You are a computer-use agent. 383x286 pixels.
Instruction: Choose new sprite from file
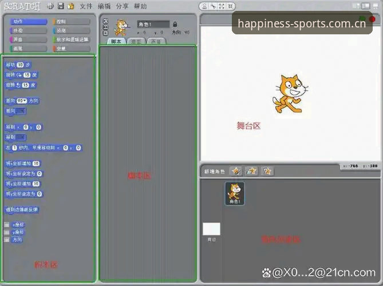(x=251, y=171)
